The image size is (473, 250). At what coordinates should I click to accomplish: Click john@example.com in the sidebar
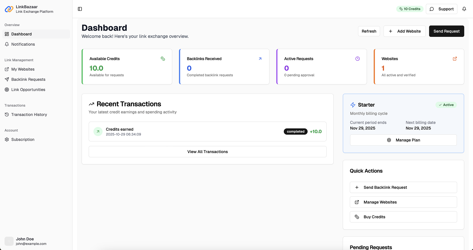(x=31, y=244)
